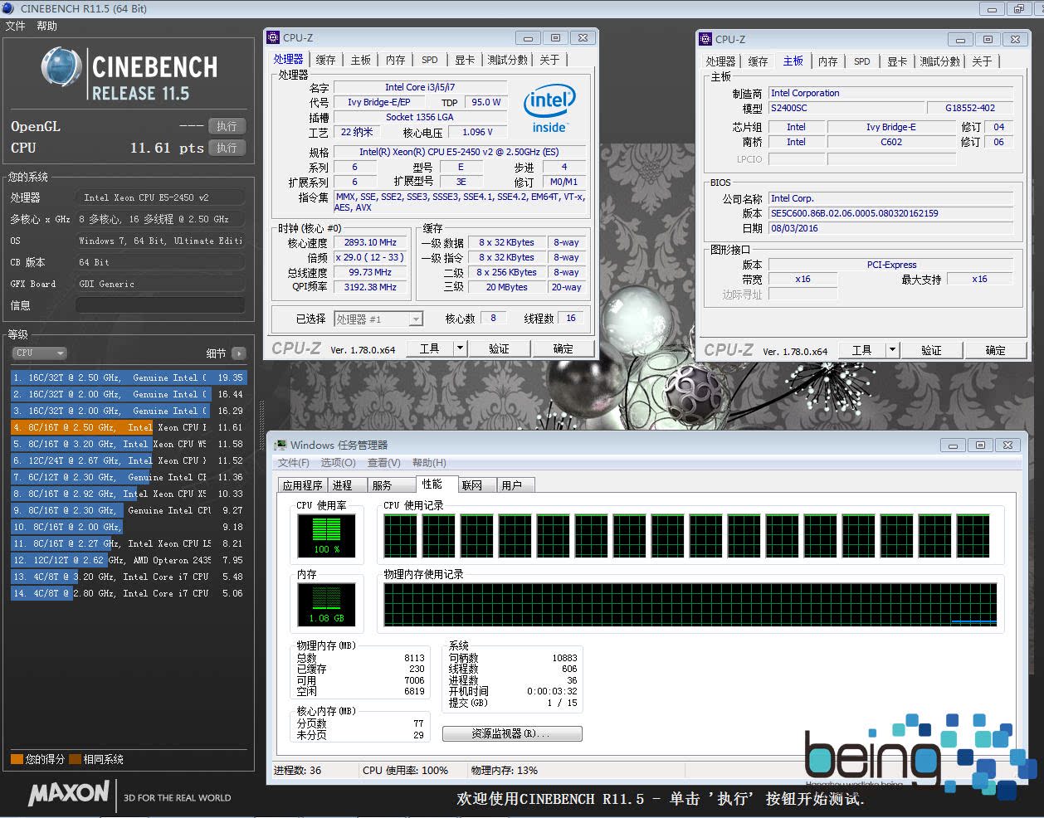Select 处理器 tab in mainboard CPU-Z window
Screen dimensions: 1044x818
point(721,61)
